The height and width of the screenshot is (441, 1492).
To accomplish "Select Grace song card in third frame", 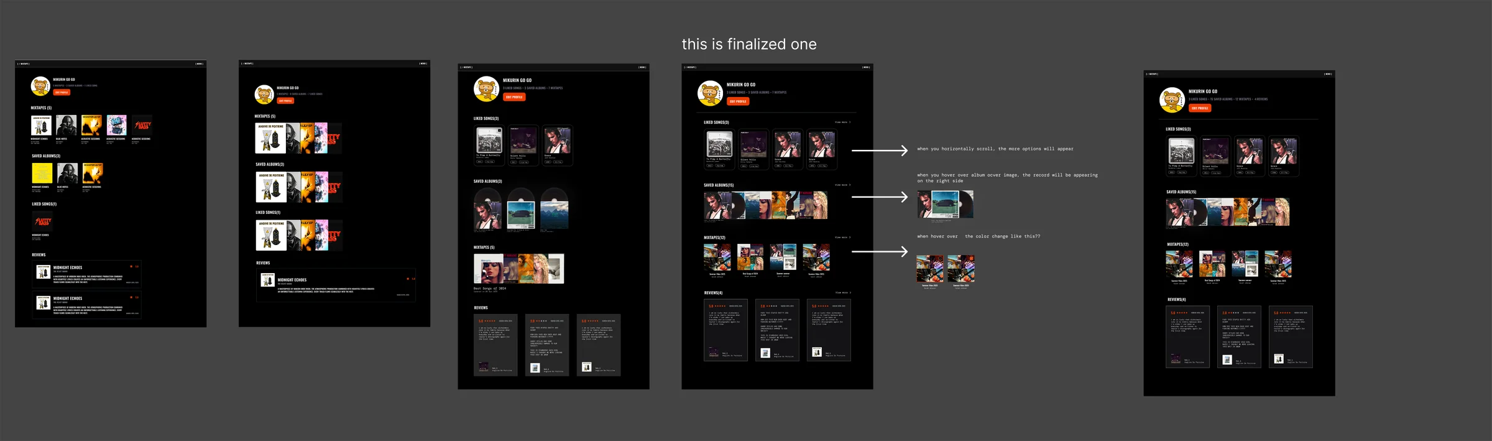I will click(557, 145).
